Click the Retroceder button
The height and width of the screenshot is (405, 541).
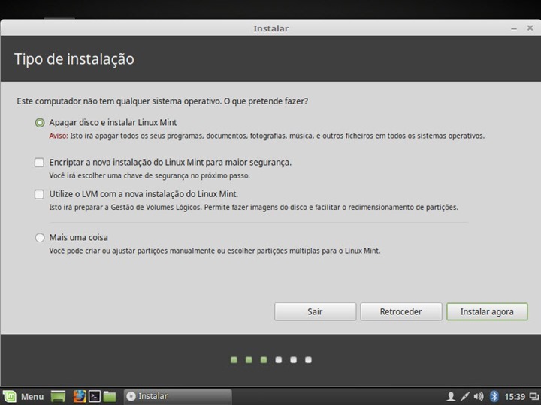point(401,311)
